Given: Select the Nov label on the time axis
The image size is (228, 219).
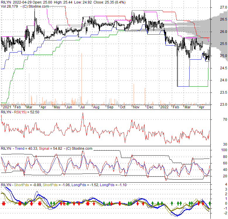Looking at the screenshot, I should pos(136,107).
